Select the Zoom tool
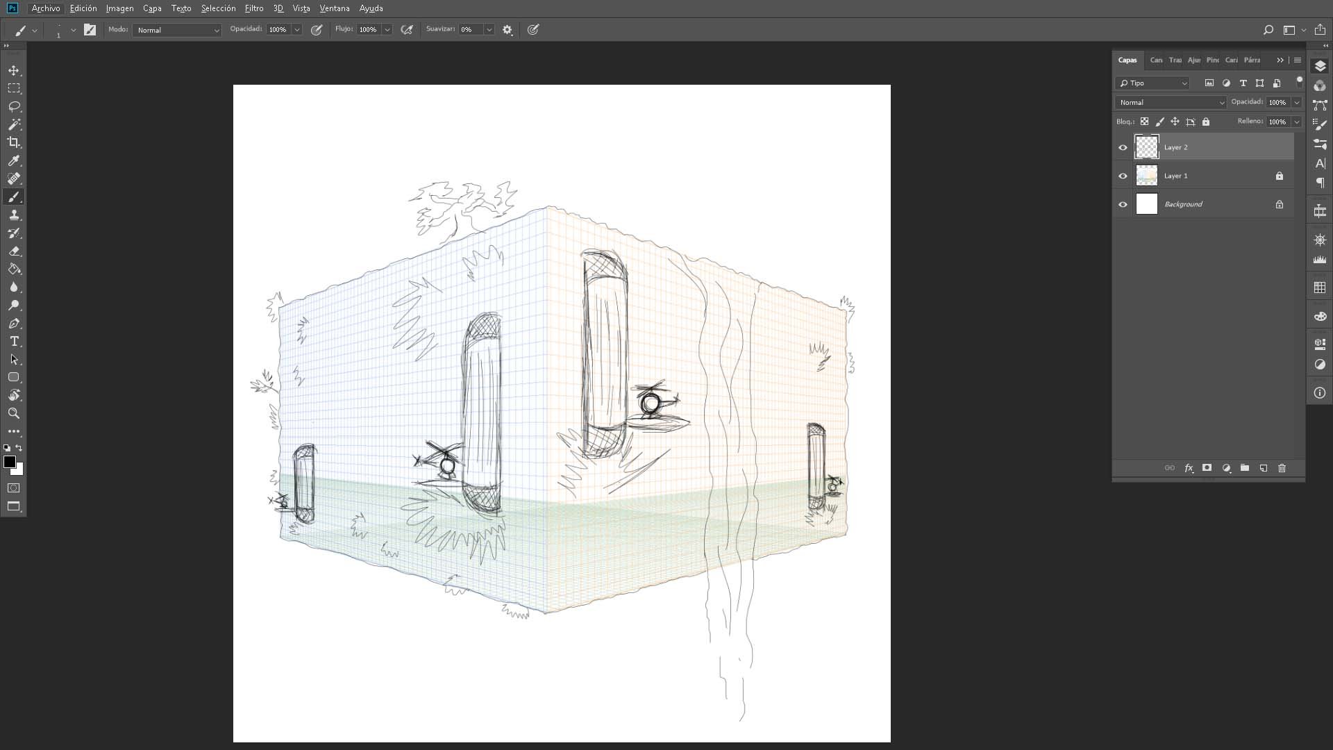The height and width of the screenshot is (750, 1333). [x=14, y=413]
